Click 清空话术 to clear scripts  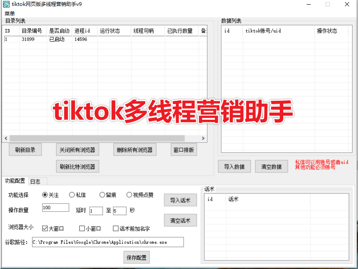(180, 220)
